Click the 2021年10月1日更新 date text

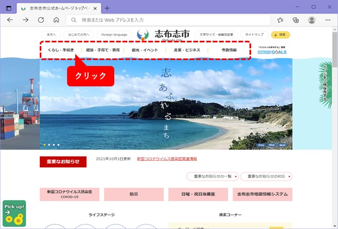(x=113, y=159)
